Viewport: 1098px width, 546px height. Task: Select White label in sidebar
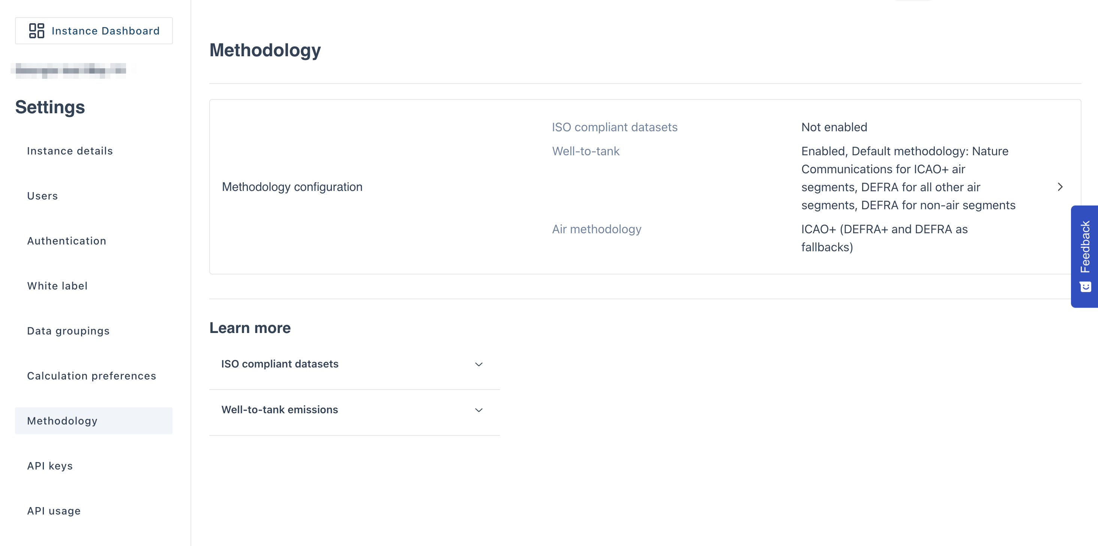[x=57, y=286]
